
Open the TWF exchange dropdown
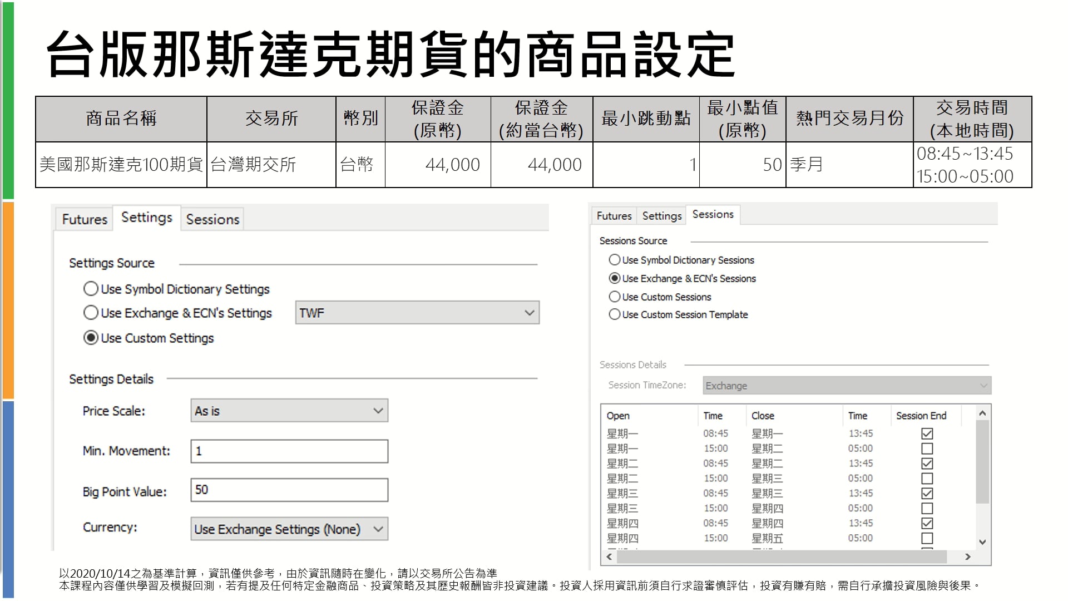pos(417,313)
